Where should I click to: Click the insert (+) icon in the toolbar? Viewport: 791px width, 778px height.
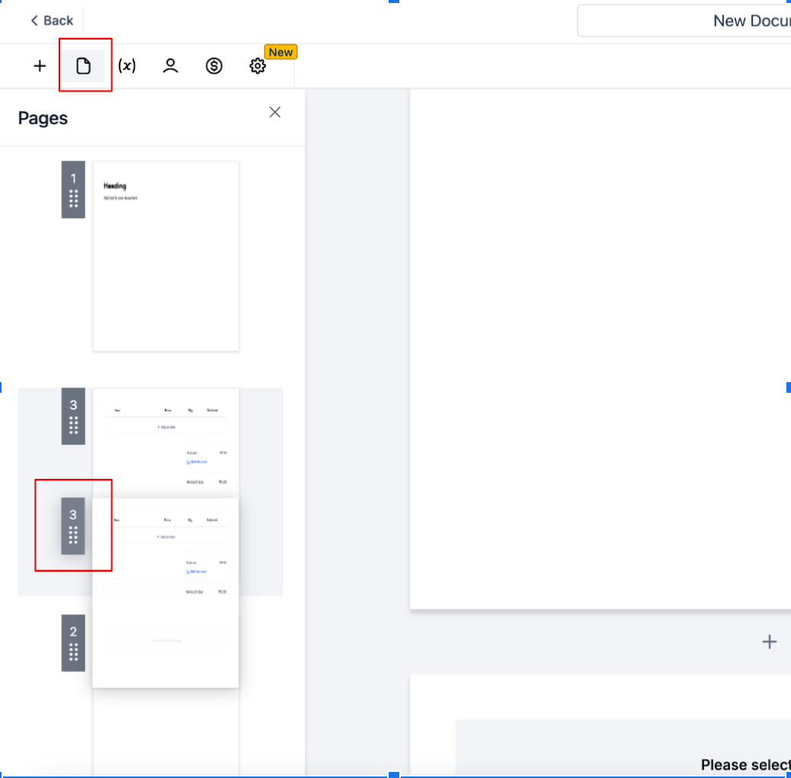(x=39, y=65)
